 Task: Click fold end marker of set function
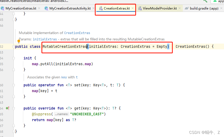point(13,97)
